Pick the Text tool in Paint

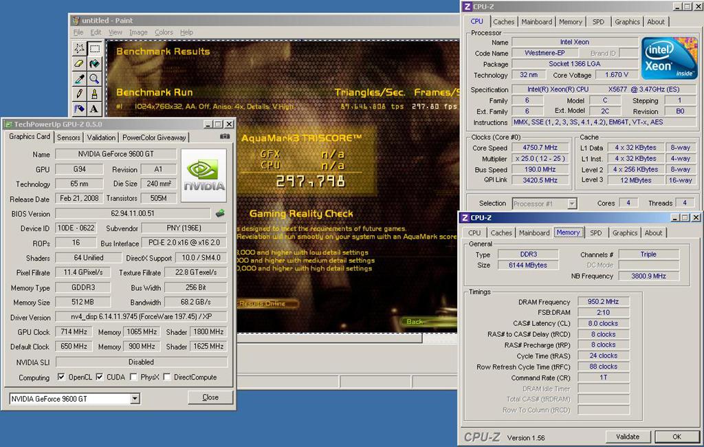point(94,108)
